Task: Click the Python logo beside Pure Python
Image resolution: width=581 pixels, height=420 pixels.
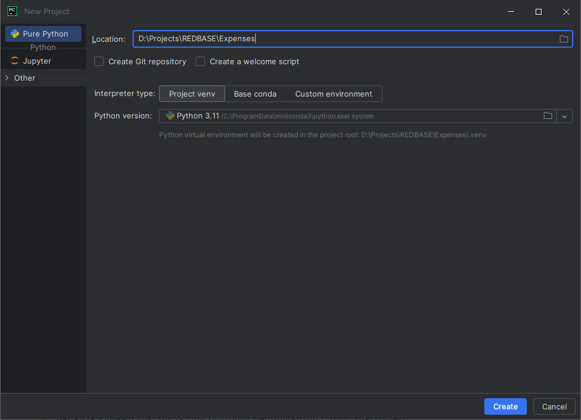Action: [x=15, y=34]
